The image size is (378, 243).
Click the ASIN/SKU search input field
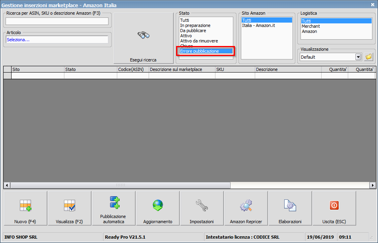click(x=57, y=21)
